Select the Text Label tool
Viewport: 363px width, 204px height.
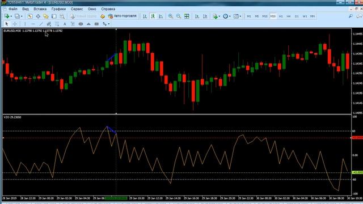tap(73, 24)
